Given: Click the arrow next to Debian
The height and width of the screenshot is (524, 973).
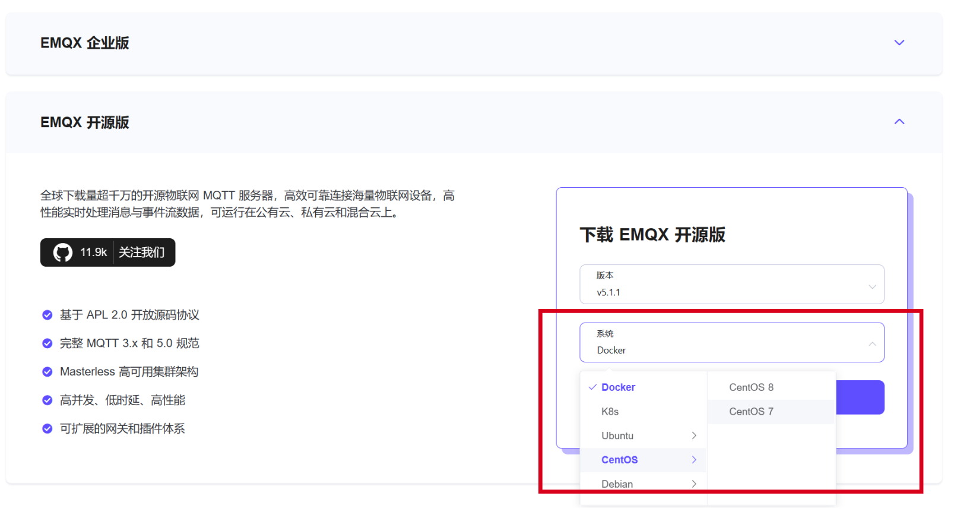Looking at the screenshot, I should (694, 484).
